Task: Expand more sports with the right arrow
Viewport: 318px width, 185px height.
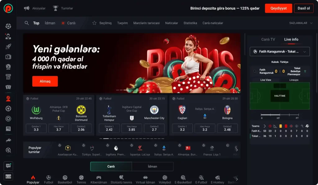Action: click(237, 179)
